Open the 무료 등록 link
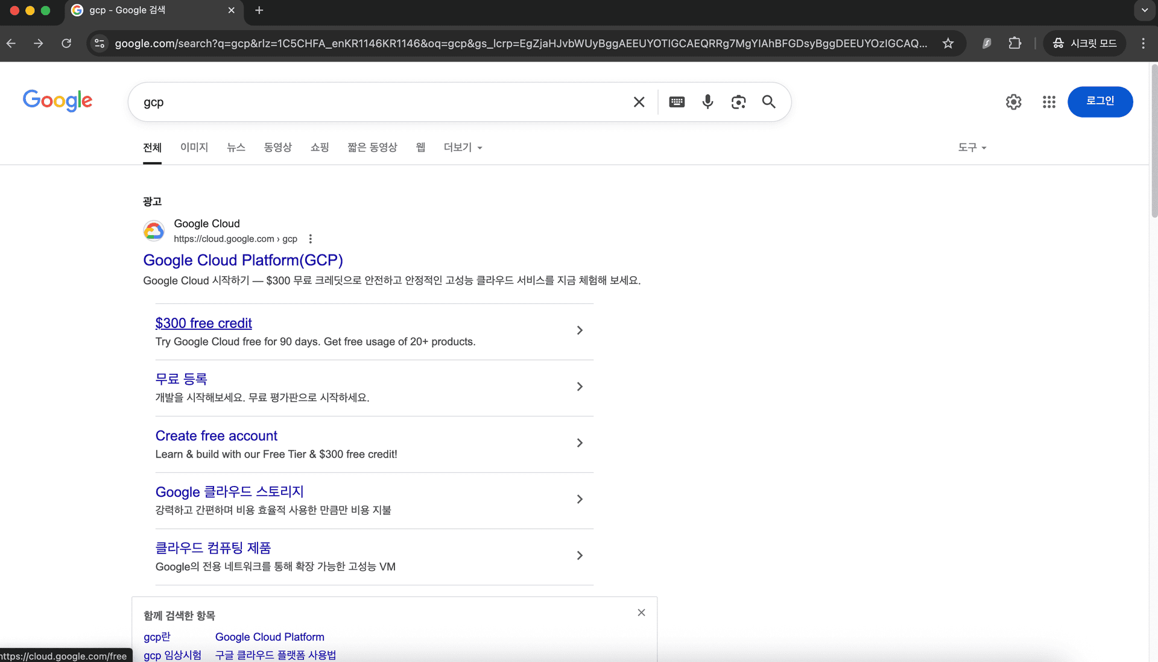Viewport: 1158px width, 662px height. 181,379
